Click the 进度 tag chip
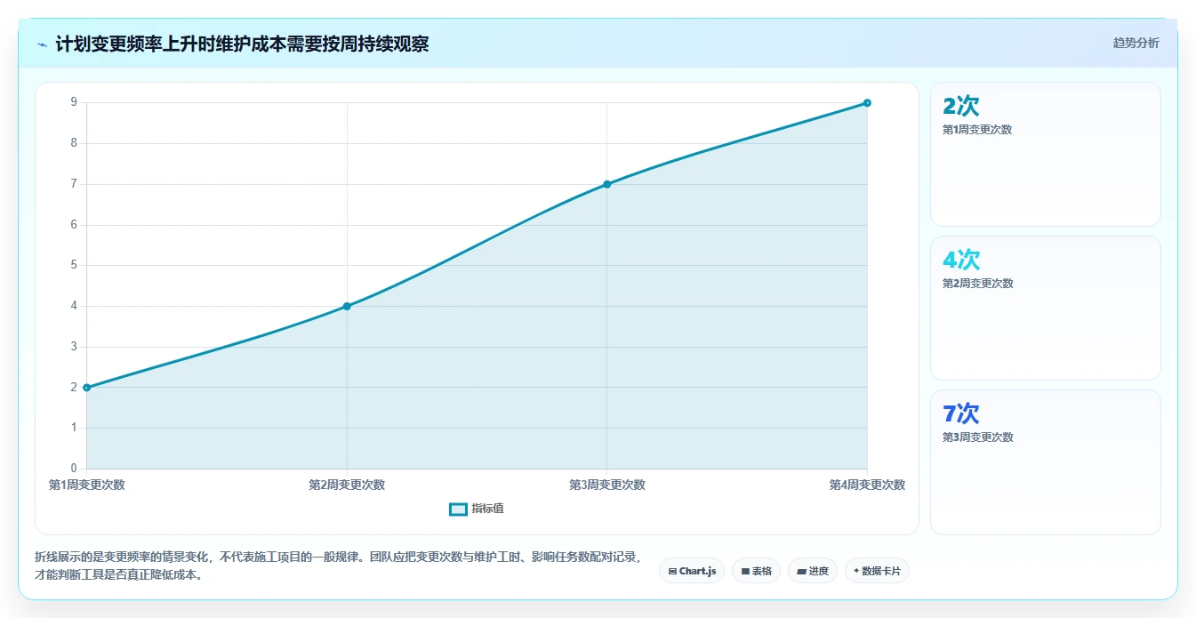 point(813,571)
